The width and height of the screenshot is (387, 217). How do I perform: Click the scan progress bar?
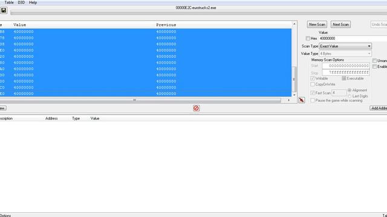click(199, 13)
